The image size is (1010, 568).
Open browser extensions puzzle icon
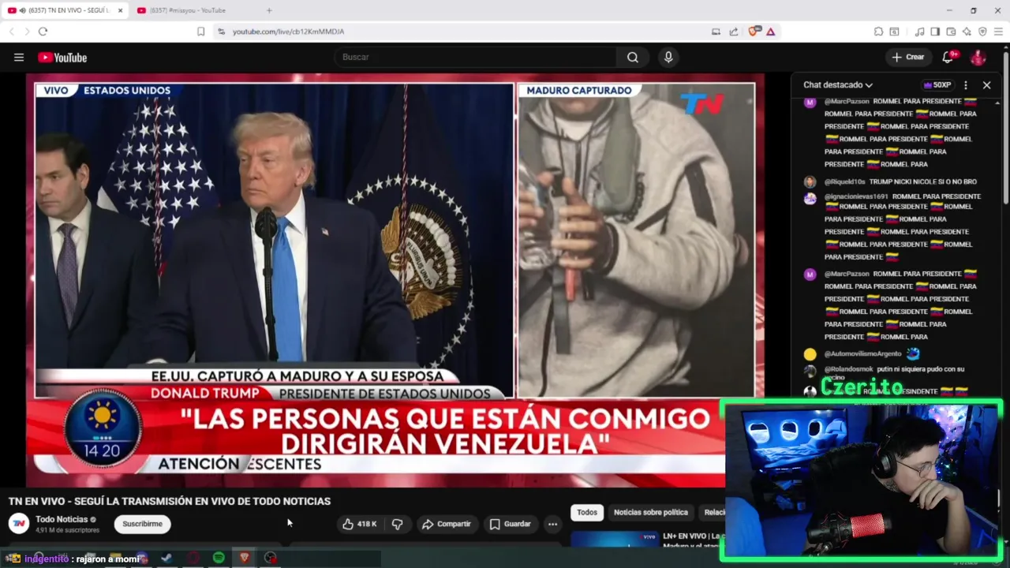pyautogui.click(x=878, y=32)
